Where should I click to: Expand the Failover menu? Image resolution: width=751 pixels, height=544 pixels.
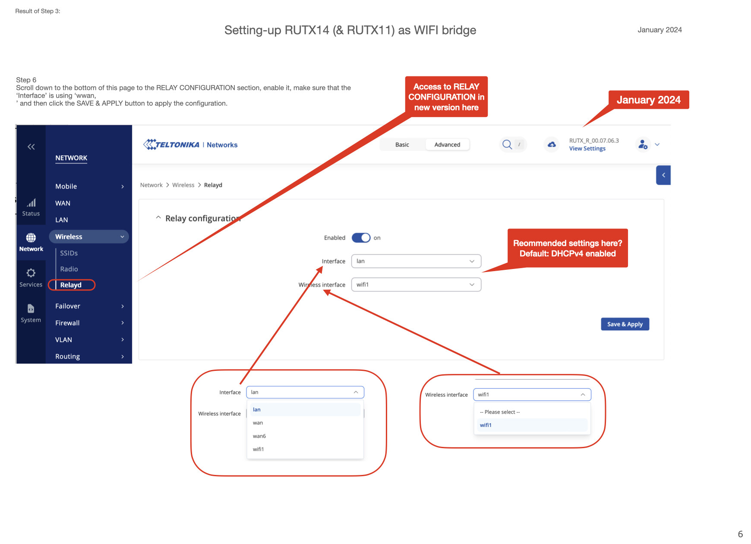(89, 306)
